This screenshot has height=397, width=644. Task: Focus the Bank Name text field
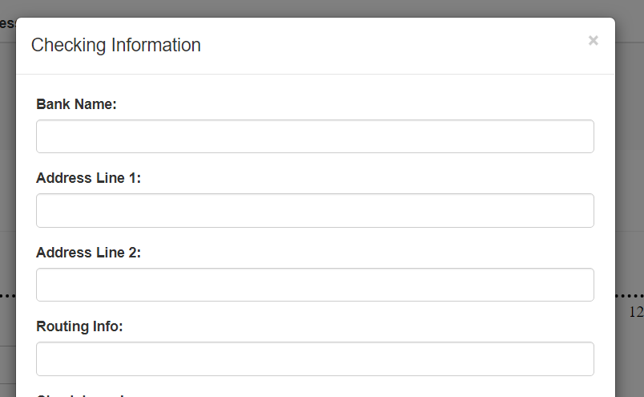(315, 136)
